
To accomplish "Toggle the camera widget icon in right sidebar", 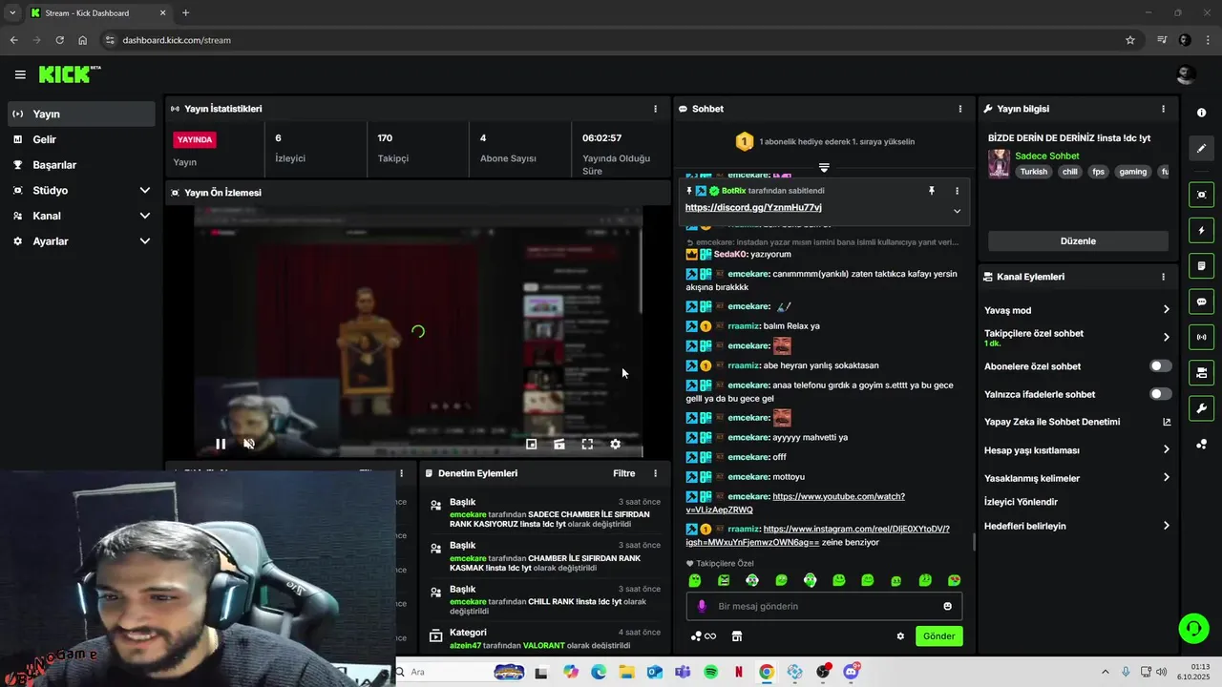I will click(x=1201, y=372).
